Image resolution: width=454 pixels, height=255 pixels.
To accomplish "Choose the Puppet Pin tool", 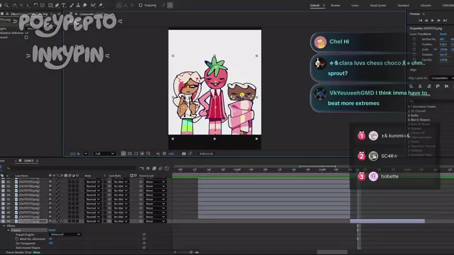I will pyautogui.click(x=100, y=5).
